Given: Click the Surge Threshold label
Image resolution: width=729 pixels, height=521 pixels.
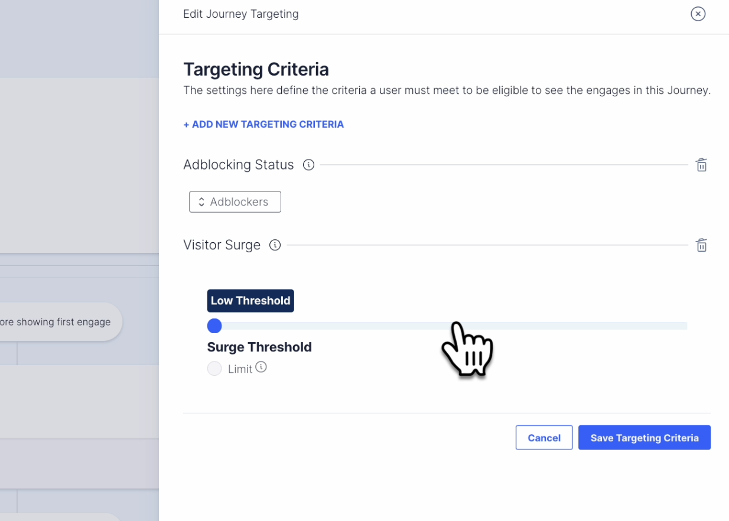Looking at the screenshot, I should pyautogui.click(x=259, y=347).
